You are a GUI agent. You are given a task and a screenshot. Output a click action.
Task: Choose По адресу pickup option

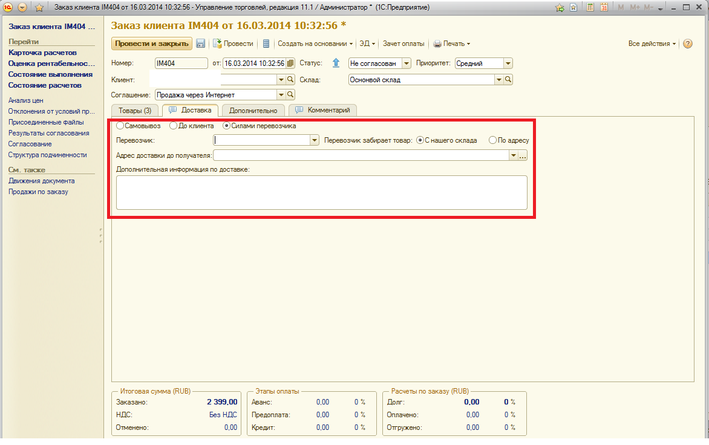509,140
